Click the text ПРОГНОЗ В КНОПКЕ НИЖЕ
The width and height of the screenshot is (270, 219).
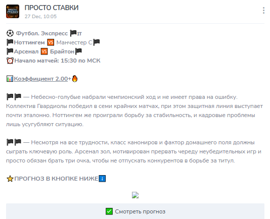(x=56, y=179)
